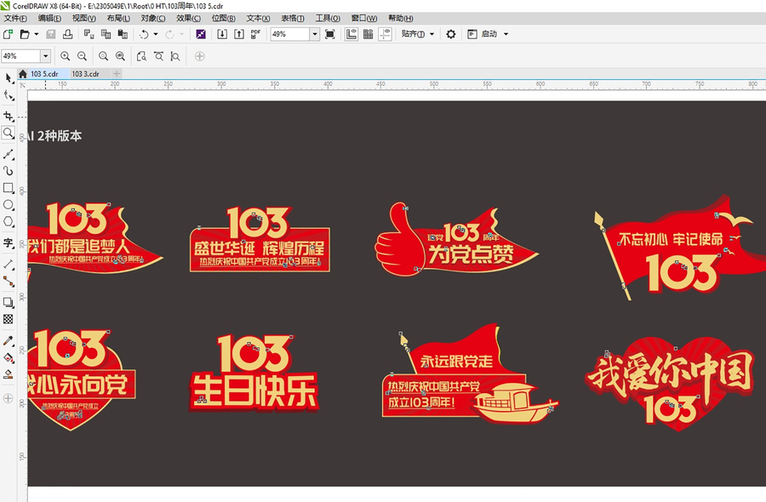Open the property bar zoom level dropdown
This screenshot has width=766, height=502.
pos(45,56)
